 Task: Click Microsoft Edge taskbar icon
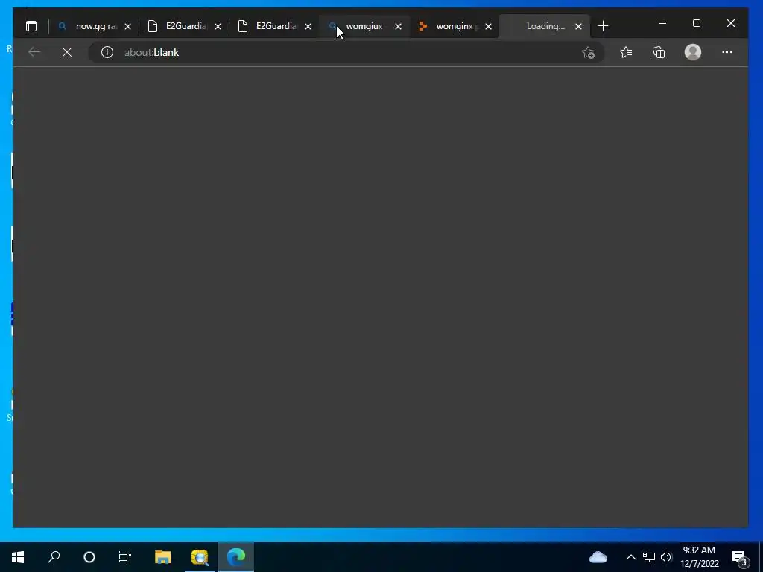236,557
